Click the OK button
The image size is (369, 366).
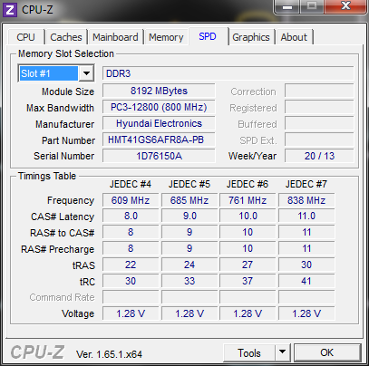click(x=327, y=352)
